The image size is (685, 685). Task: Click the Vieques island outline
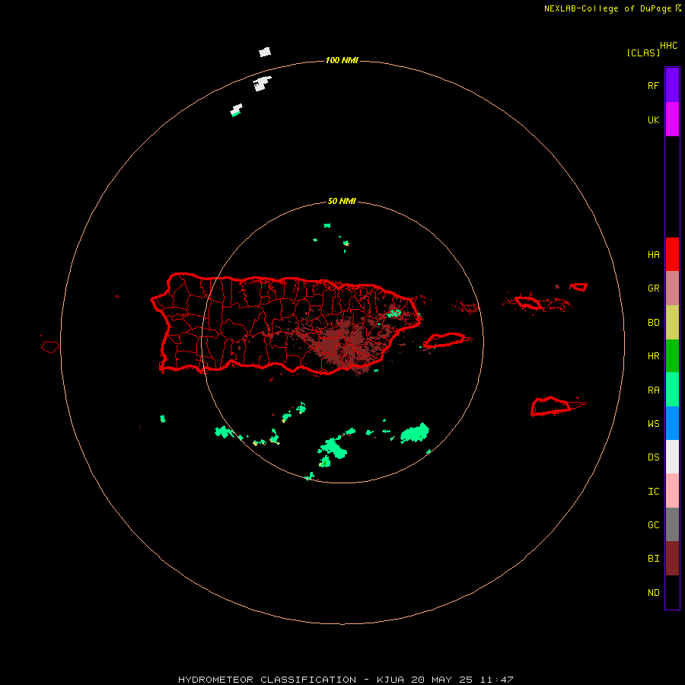tap(444, 340)
